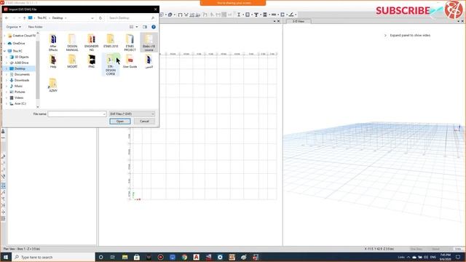Select the STR DESIGN CORSE folder
Viewport: 466px width, 262px height.
pos(111,65)
